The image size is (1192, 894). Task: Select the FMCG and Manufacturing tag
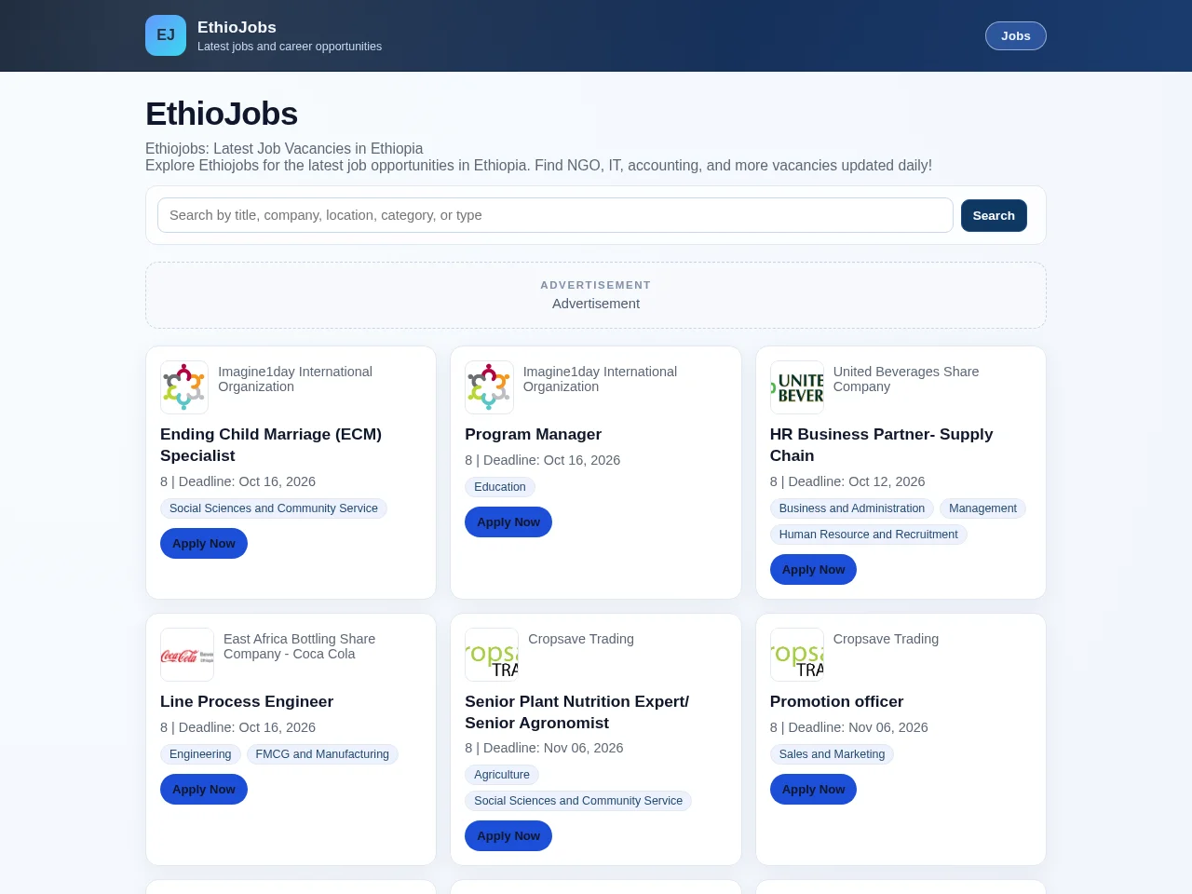pyautogui.click(x=322, y=754)
